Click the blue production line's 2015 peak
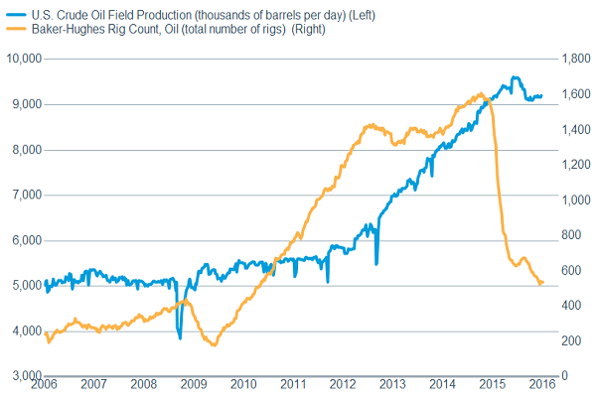This screenshot has height=397, width=596. 514,77
